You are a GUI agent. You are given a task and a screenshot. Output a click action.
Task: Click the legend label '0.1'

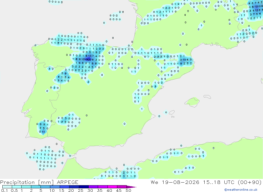point(4,190)
